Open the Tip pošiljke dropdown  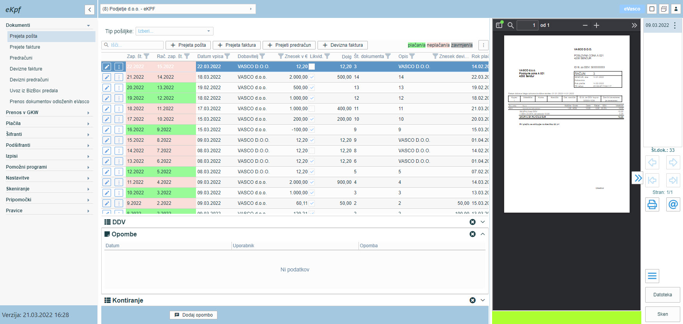175,31
